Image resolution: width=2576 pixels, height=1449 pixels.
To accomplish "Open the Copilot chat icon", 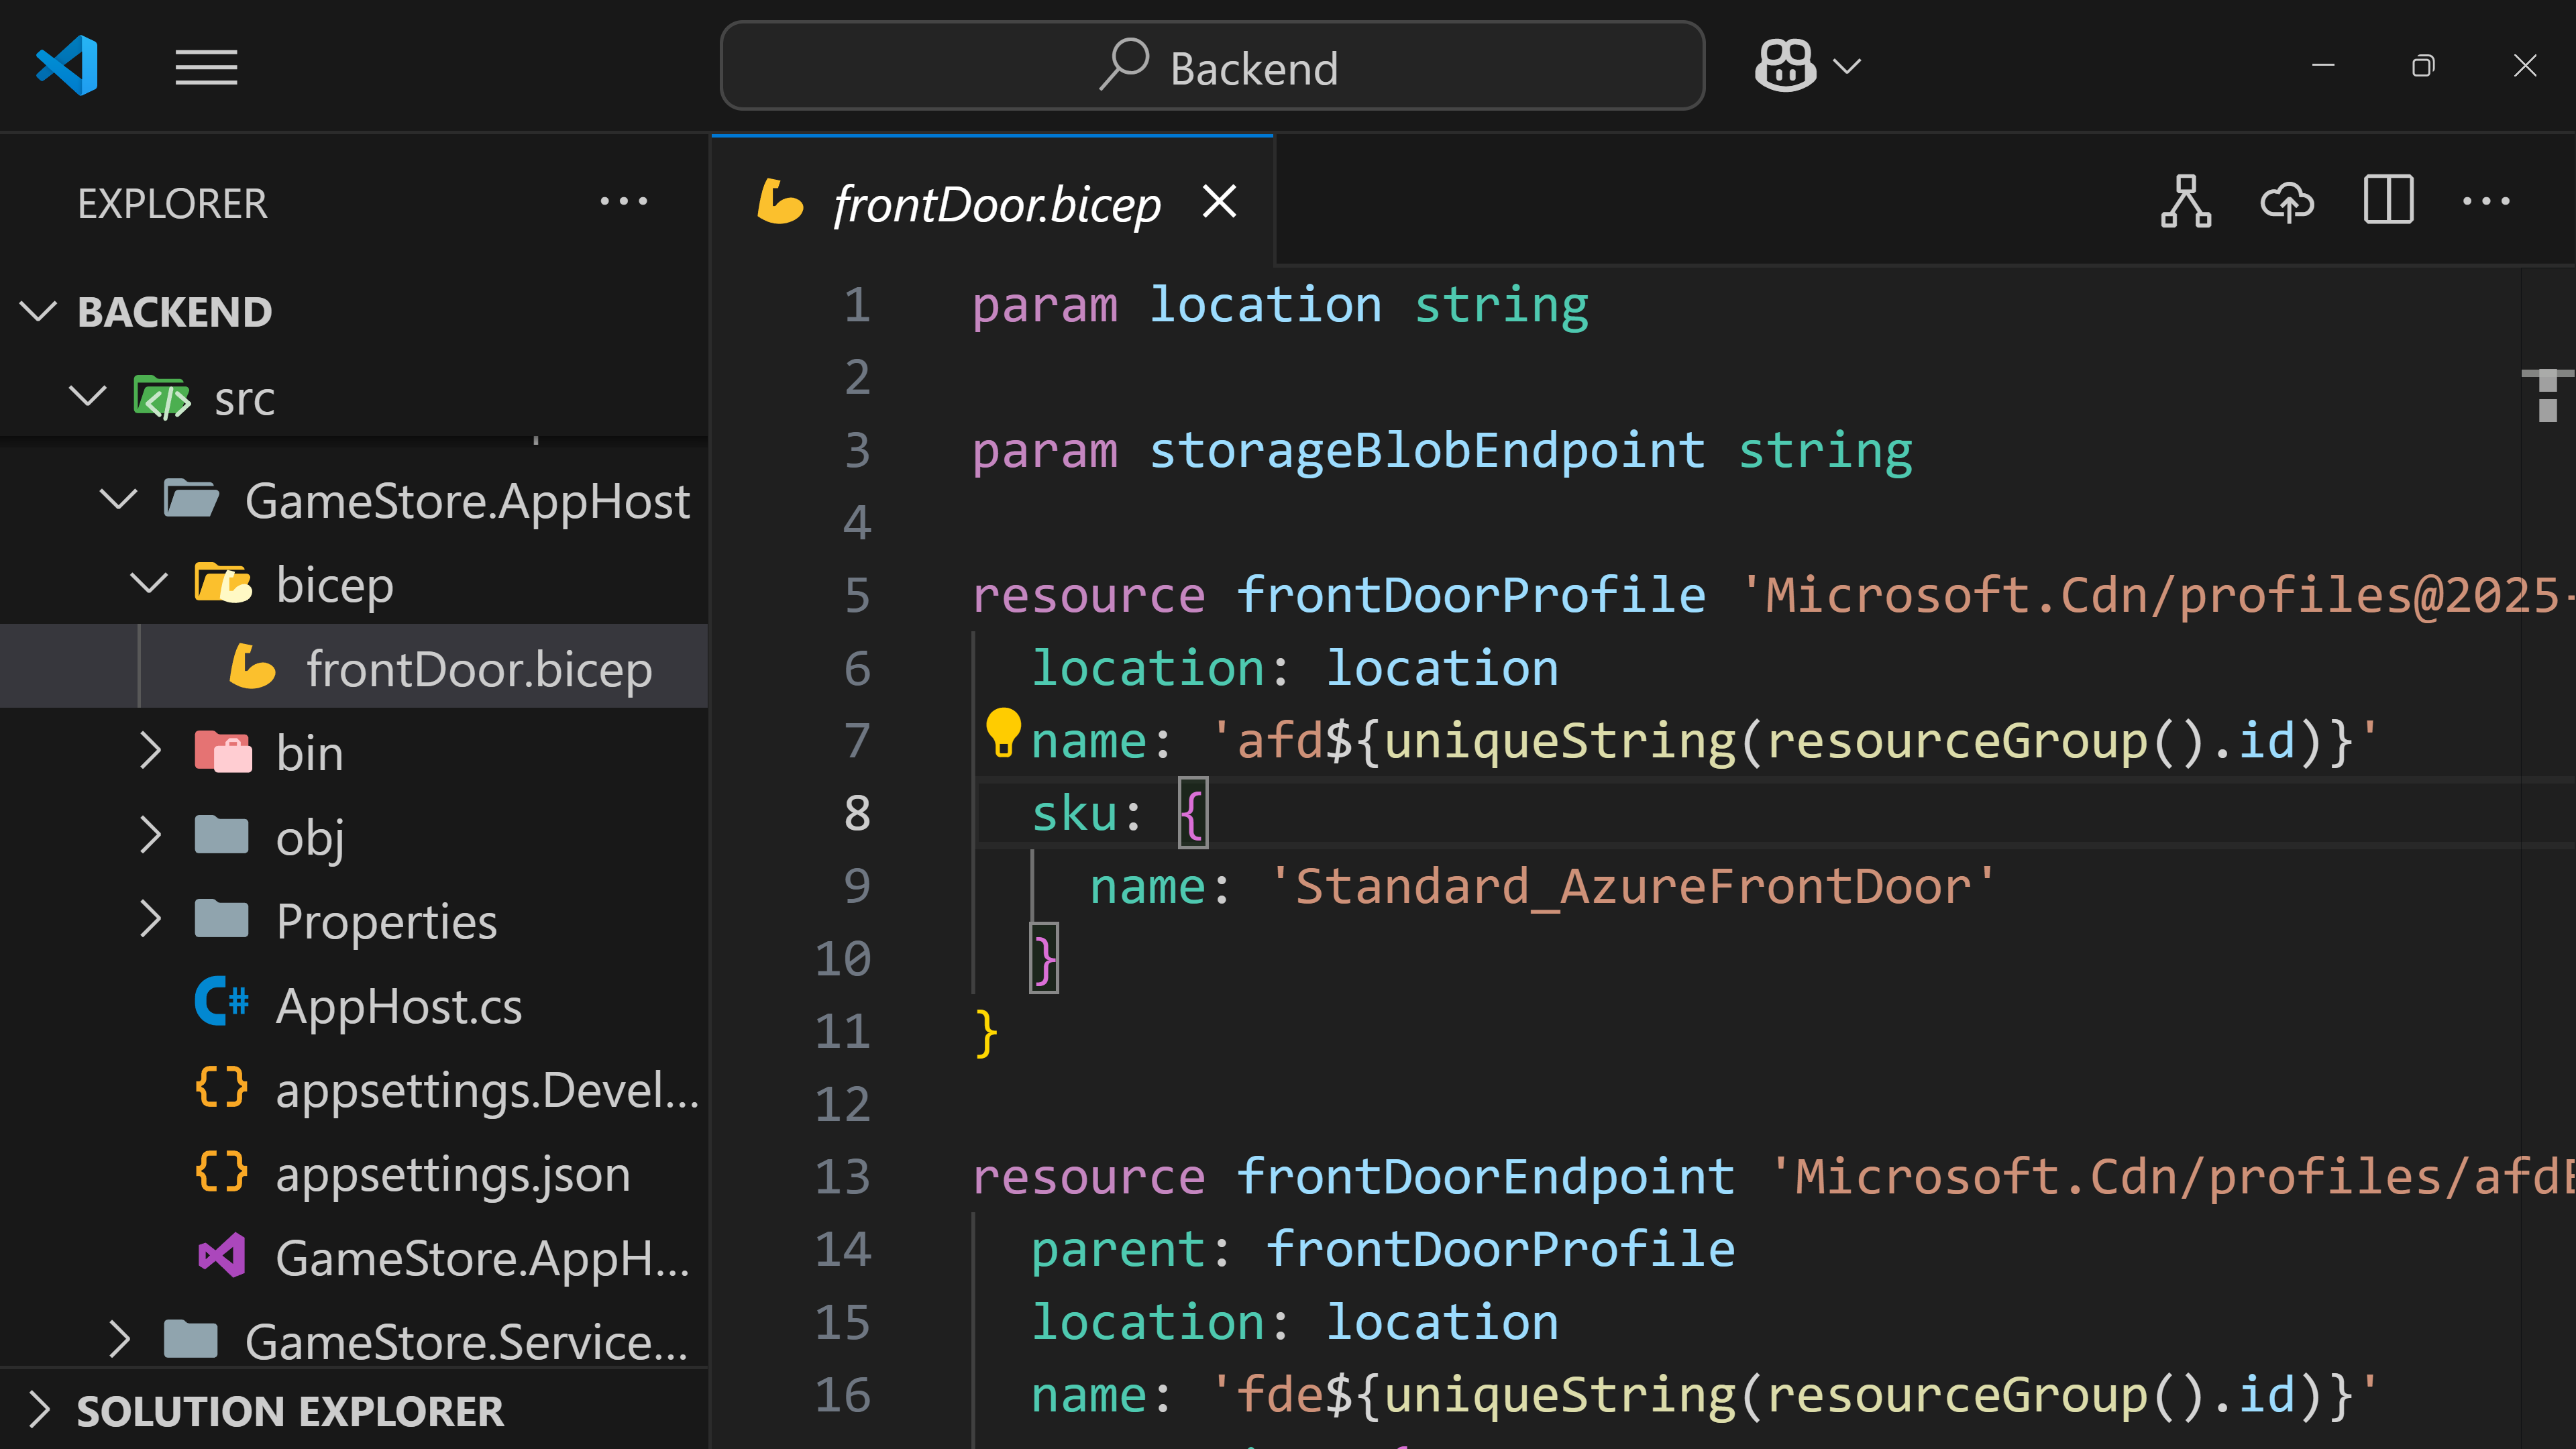I will pyautogui.click(x=1785, y=66).
